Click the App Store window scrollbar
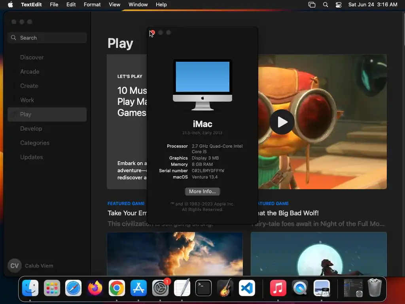This screenshot has height=304, width=405. tap(403, 29)
